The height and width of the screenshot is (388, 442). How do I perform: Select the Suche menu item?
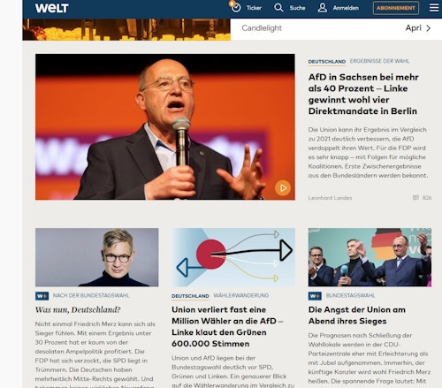click(x=297, y=8)
